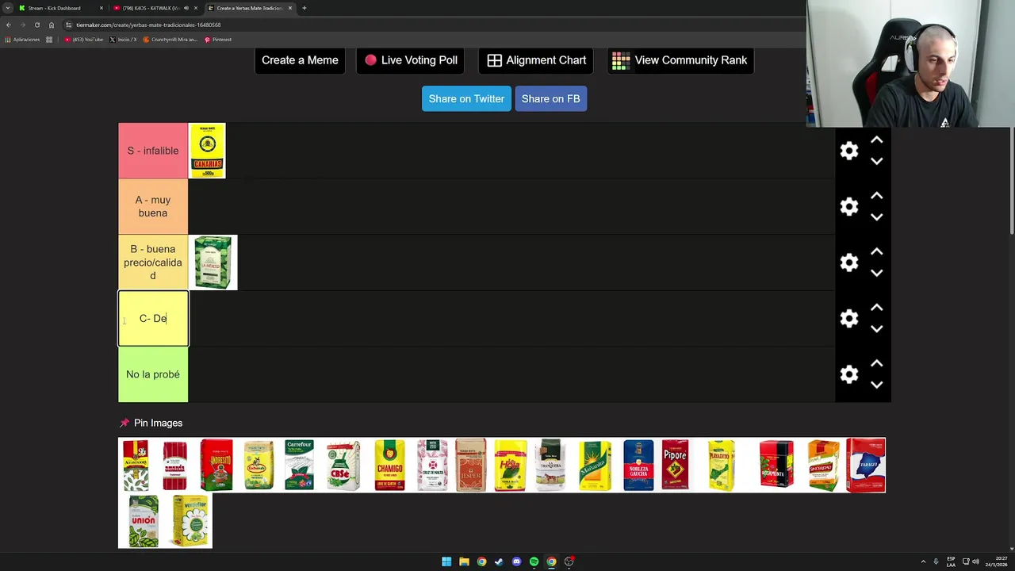Viewport: 1015px width, 571px height.
Task: Move A - muy buena row down
Action: click(876, 217)
